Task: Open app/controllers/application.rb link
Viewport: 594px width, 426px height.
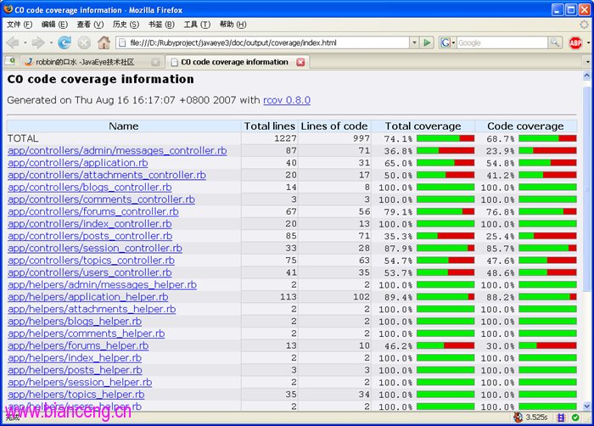Action: tap(78, 163)
